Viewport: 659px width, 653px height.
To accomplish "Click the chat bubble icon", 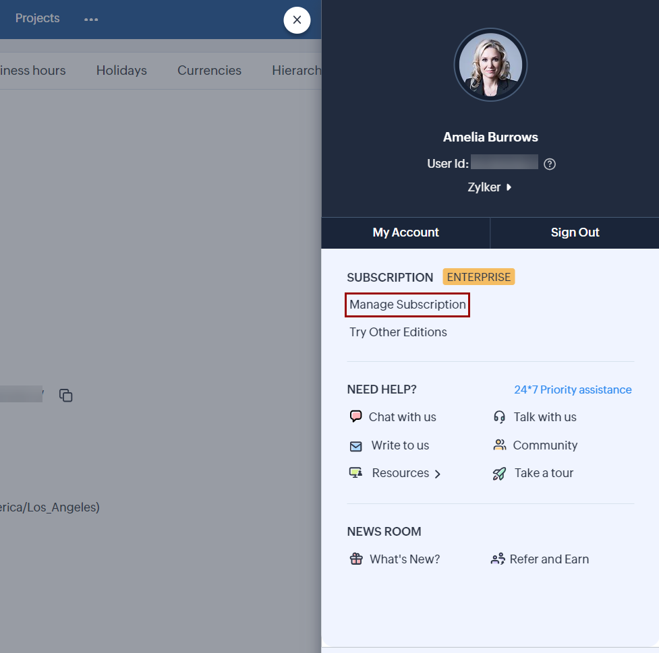I will tap(355, 416).
